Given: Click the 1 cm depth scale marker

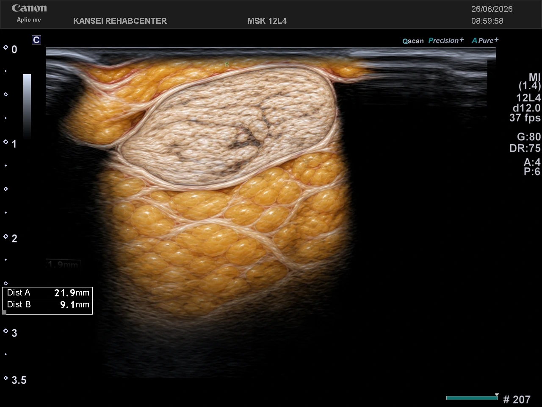Looking at the screenshot, I should [x=14, y=144].
